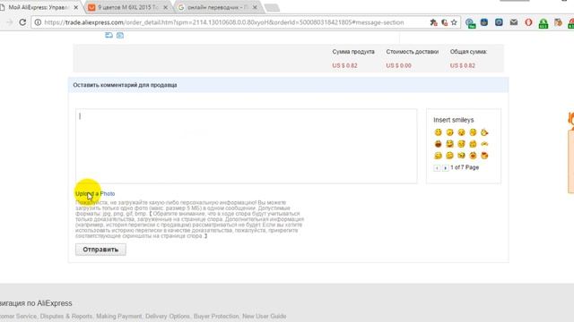Click in the seller comment text area
Image resolution: width=574 pixels, height=322 pixels.
(246, 146)
